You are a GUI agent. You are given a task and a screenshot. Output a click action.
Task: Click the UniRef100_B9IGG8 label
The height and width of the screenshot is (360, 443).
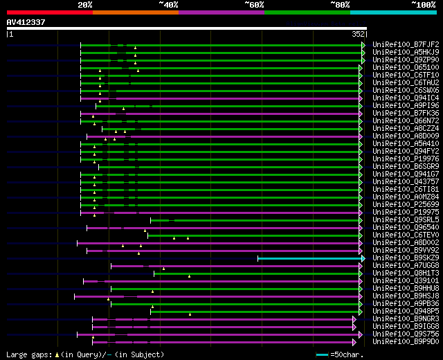(x=406, y=327)
